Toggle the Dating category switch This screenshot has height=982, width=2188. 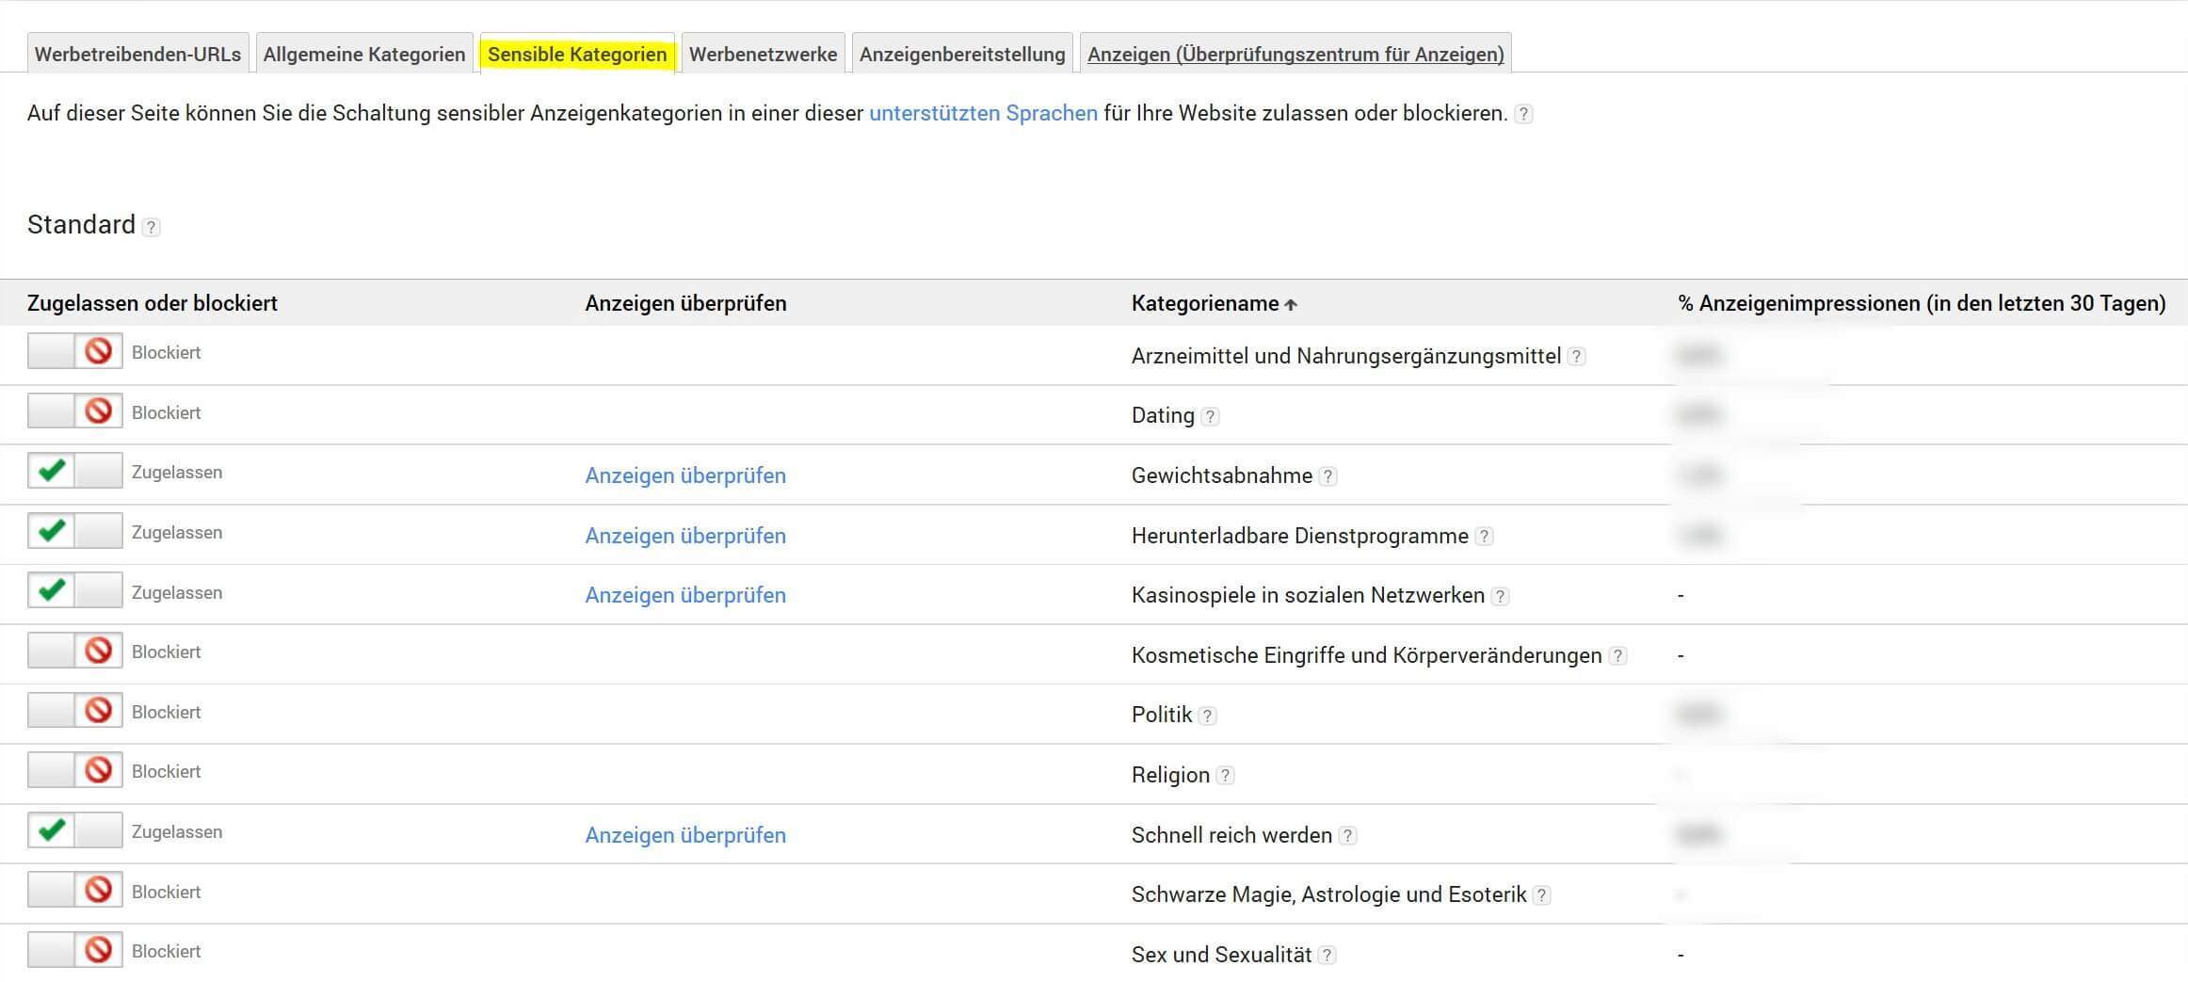pos(75,411)
